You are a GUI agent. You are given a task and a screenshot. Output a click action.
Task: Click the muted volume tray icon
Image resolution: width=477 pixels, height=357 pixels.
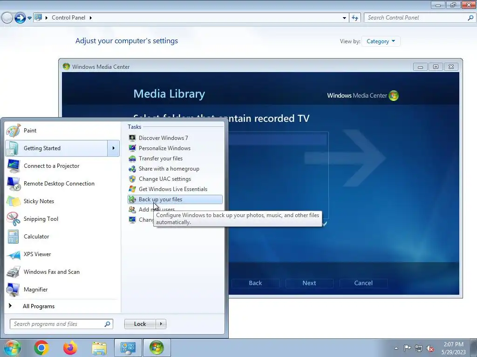click(430, 348)
